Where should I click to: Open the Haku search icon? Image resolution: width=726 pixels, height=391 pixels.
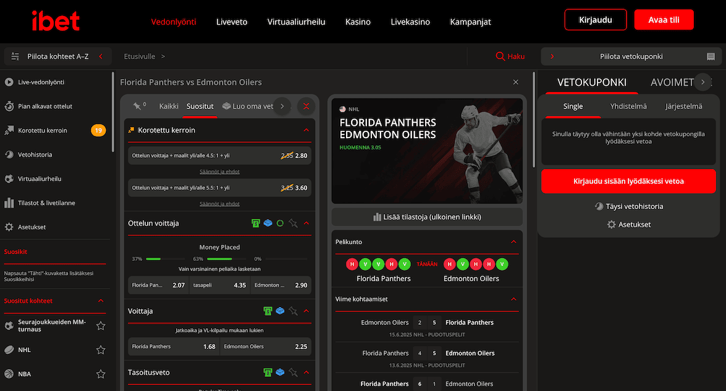click(x=500, y=56)
